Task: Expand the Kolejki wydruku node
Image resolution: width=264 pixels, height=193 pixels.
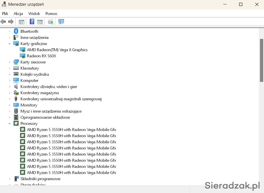Action: click(x=10, y=75)
